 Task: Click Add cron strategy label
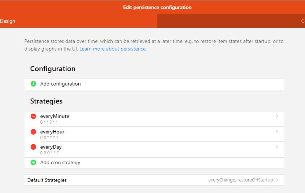[x=60, y=162]
